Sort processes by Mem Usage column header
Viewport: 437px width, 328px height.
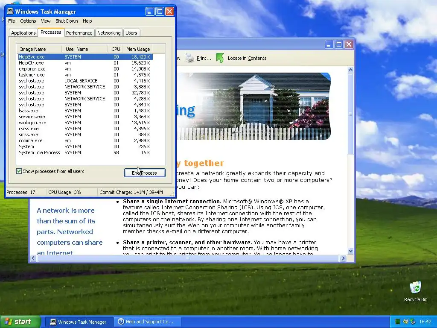138,49
